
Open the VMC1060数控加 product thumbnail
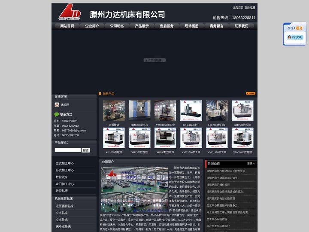[242, 138]
